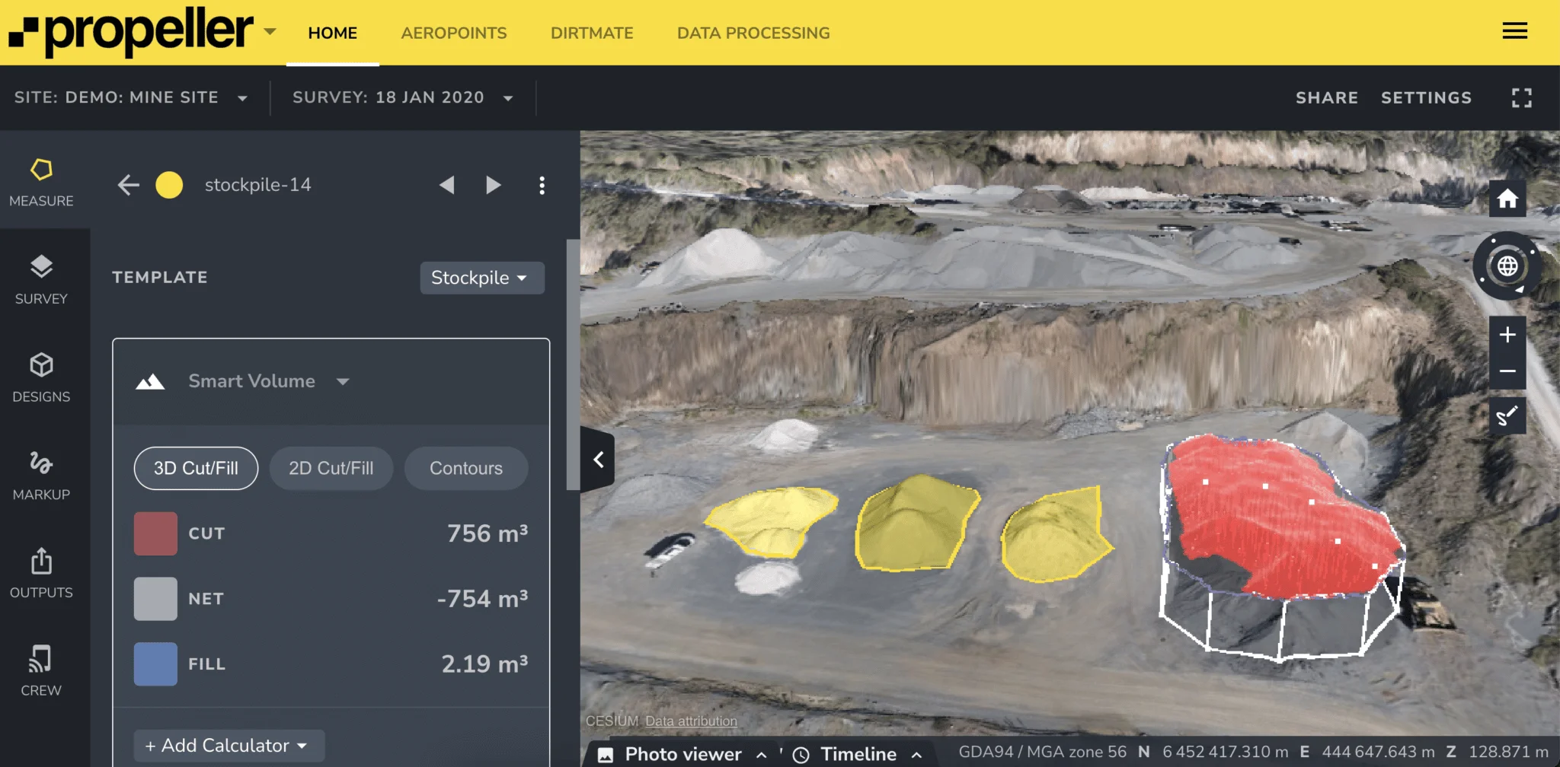Open the survey date dropdown
The image size is (1560, 767).
tap(403, 97)
